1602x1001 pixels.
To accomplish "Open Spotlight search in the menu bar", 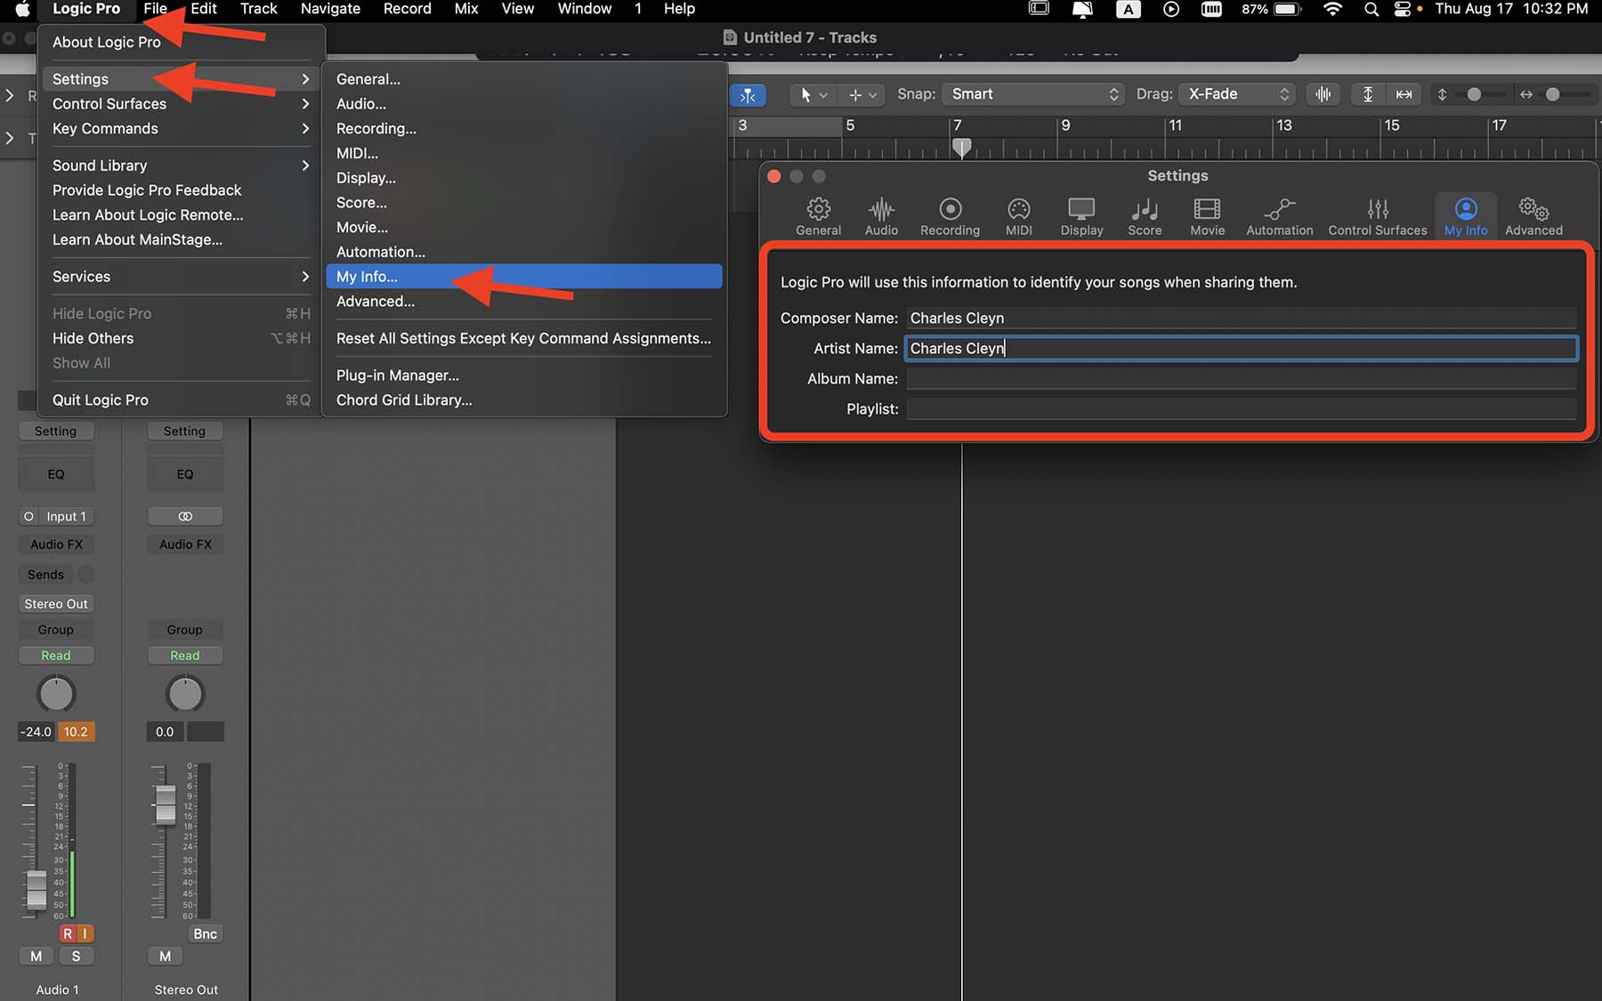I will [x=1371, y=10].
